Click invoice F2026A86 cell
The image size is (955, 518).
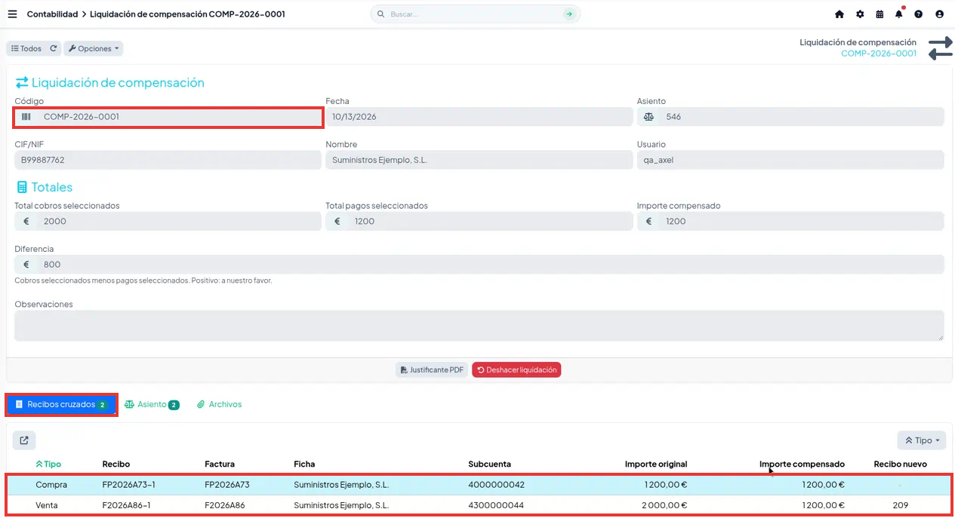tap(225, 505)
